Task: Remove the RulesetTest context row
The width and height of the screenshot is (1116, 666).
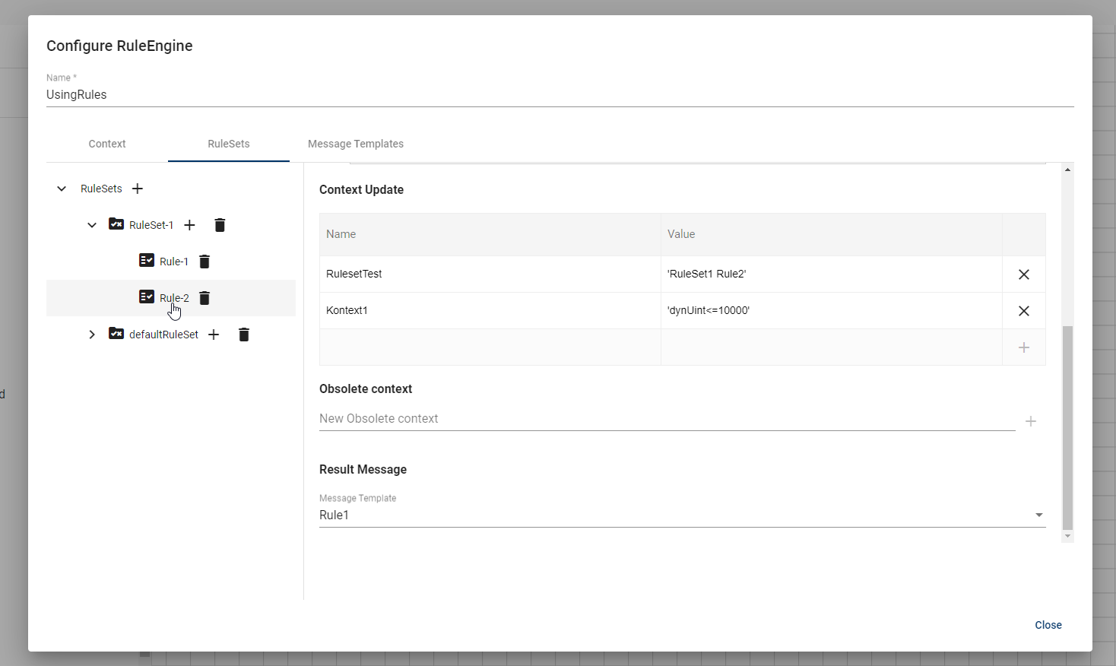Action: (x=1024, y=274)
